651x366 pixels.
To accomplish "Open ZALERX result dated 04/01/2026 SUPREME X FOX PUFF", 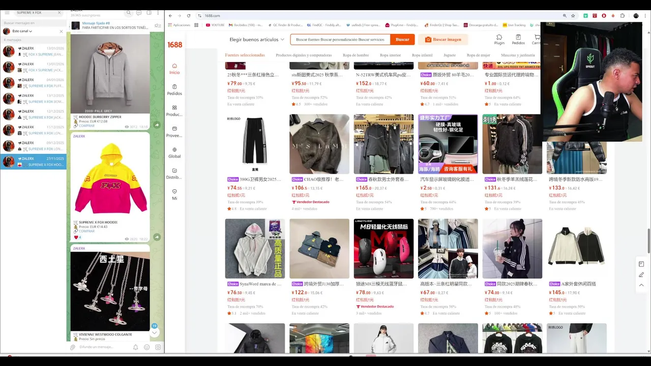I will (x=34, y=83).
